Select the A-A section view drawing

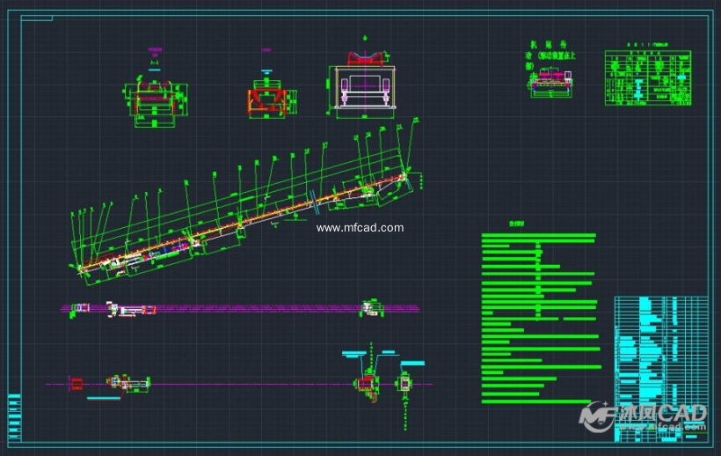coord(156,99)
